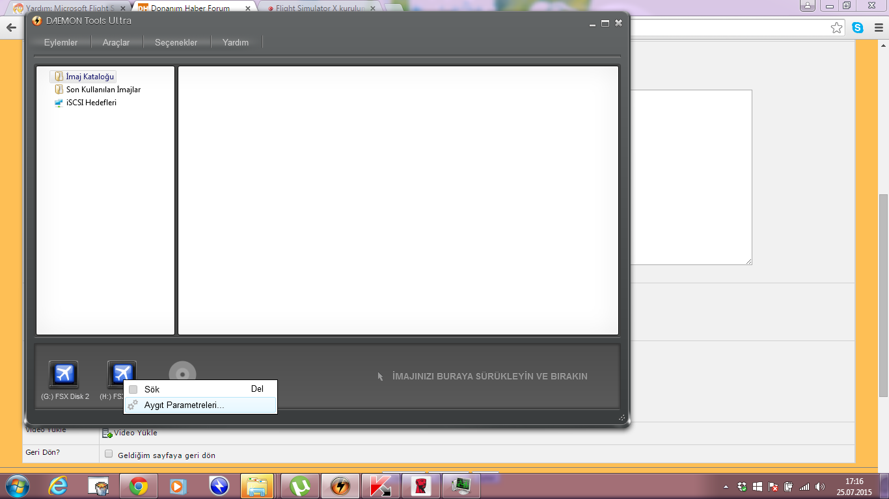Open the Action Center flag icon

(774, 486)
